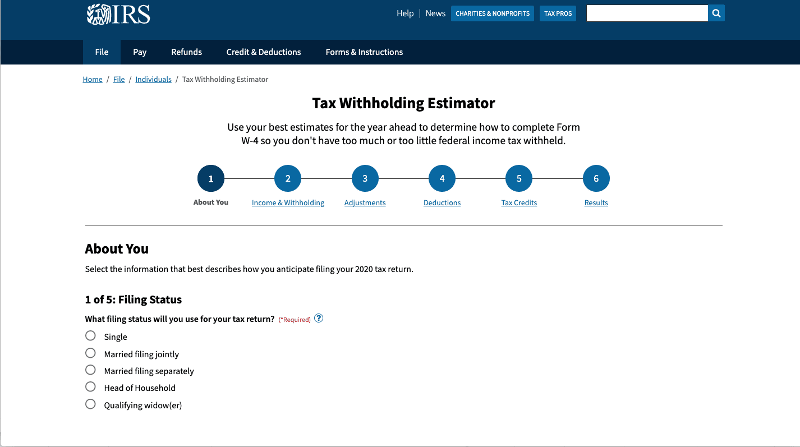Click the step 2 Income & Withholding circle

pos(288,178)
